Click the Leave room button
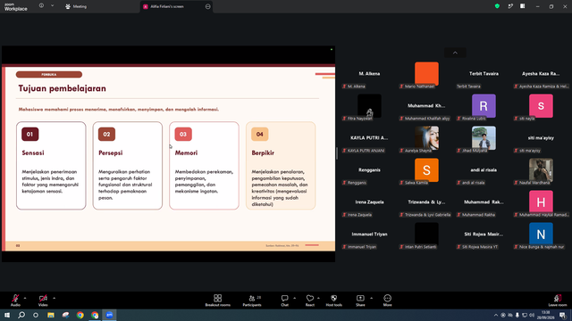 (558, 300)
